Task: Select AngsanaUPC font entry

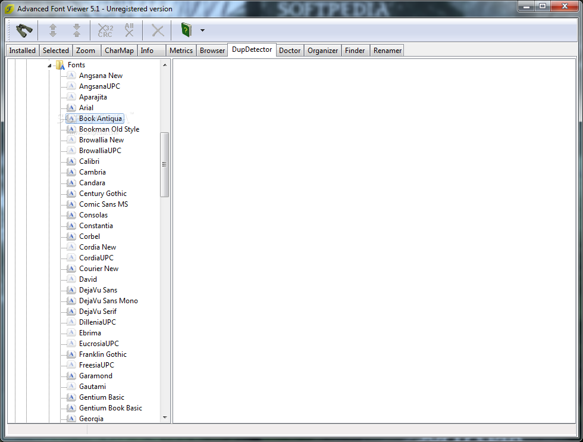Action: coord(100,86)
